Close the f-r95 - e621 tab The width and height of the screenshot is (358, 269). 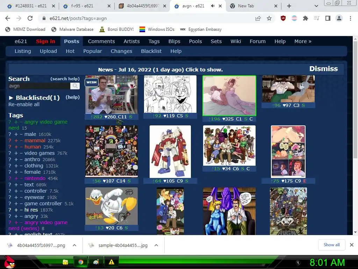(x=109, y=6)
